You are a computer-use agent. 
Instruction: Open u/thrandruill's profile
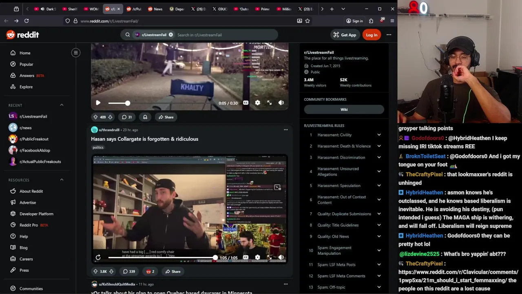click(x=109, y=130)
